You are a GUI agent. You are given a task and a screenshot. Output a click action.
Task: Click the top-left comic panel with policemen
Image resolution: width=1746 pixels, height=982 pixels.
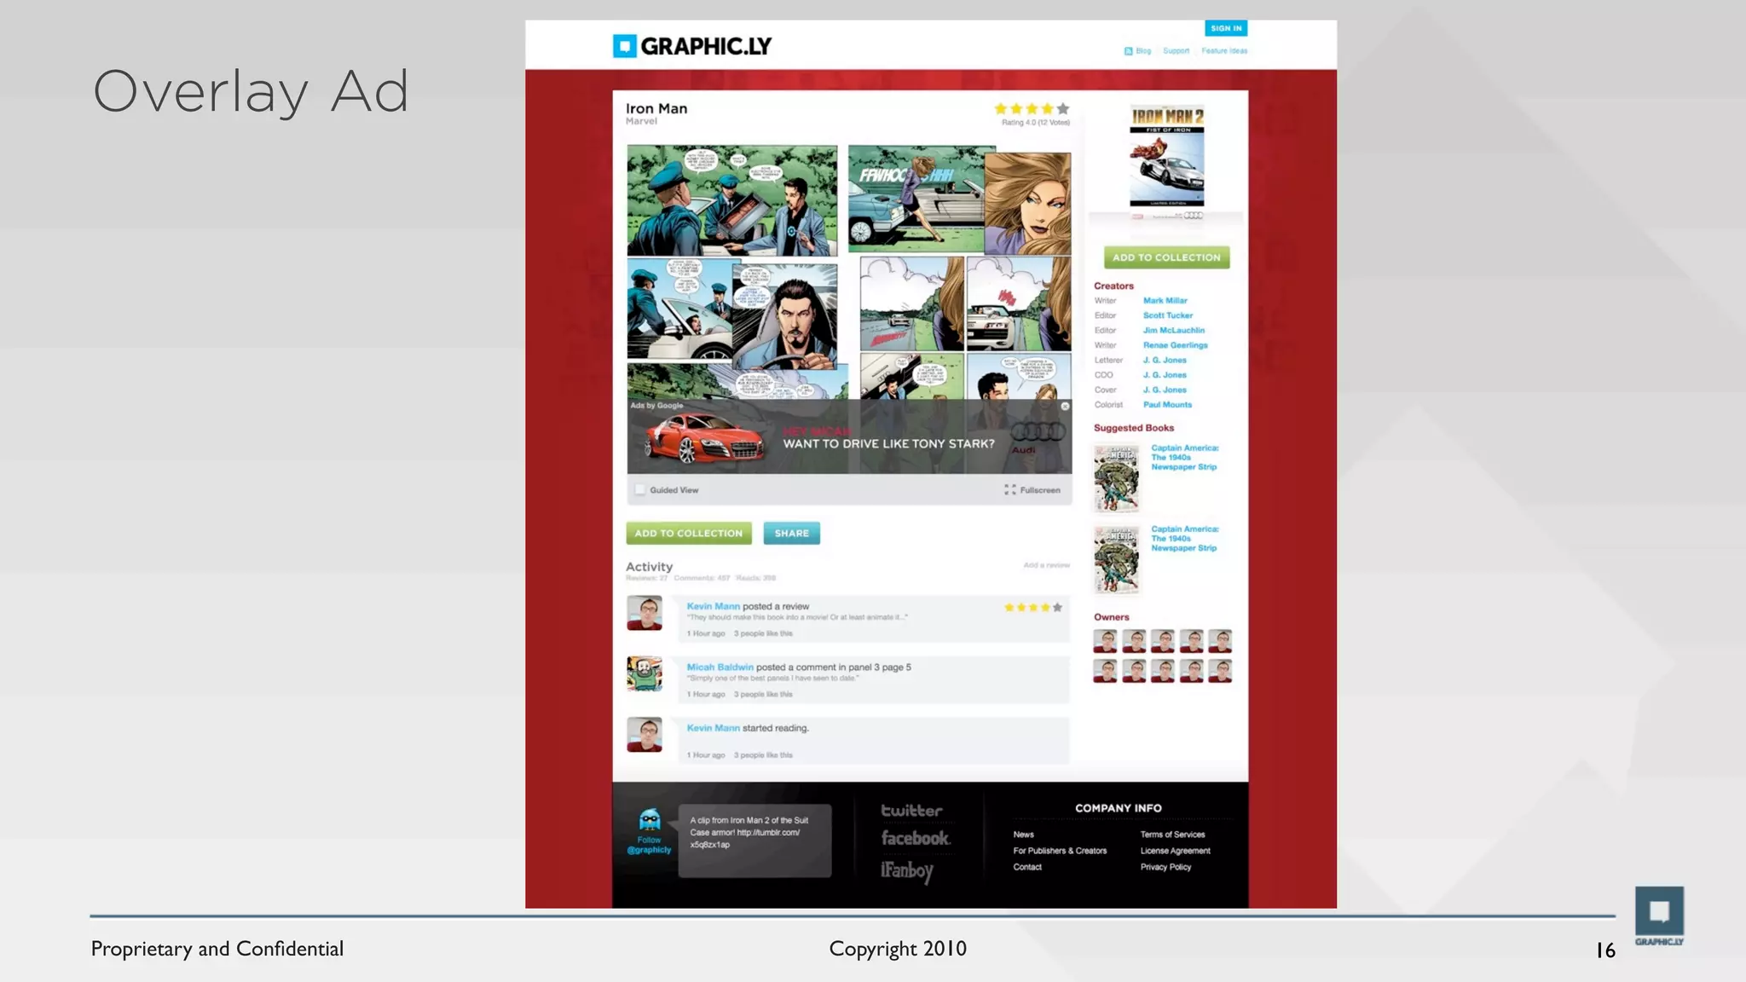[731, 200]
